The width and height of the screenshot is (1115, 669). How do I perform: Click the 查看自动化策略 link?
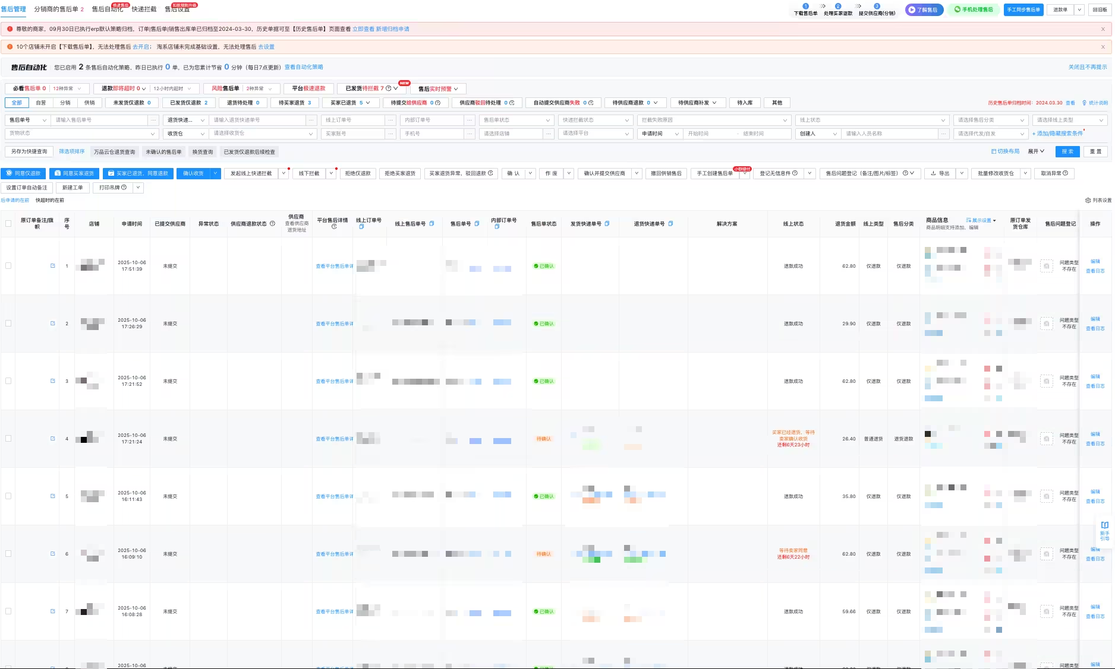click(x=304, y=67)
